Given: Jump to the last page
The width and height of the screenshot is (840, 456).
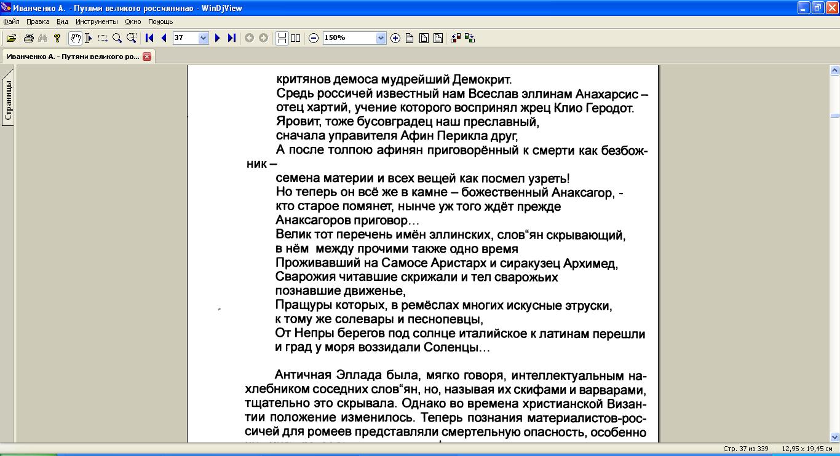Looking at the screenshot, I should [x=232, y=38].
